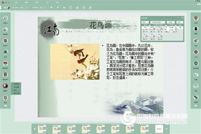
Task: Click the circular refresh icon in toolbar
Action: click(70, 8)
